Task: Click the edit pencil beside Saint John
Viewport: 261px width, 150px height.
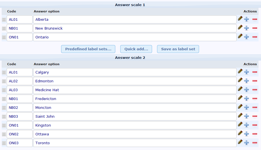Action: point(240,115)
